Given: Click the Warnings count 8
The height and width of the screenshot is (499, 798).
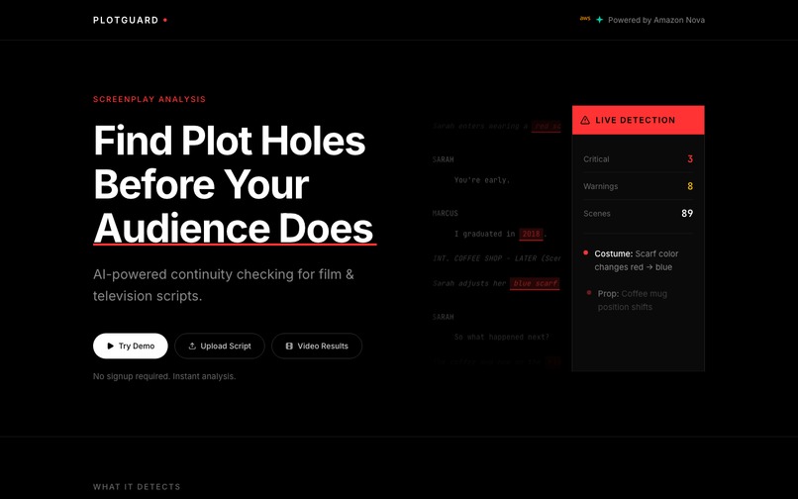Looking at the screenshot, I should pyautogui.click(x=690, y=186).
